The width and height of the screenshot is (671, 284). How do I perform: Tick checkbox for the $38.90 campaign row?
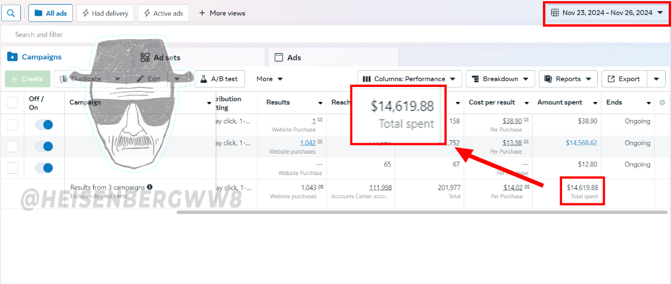(12, 125)
